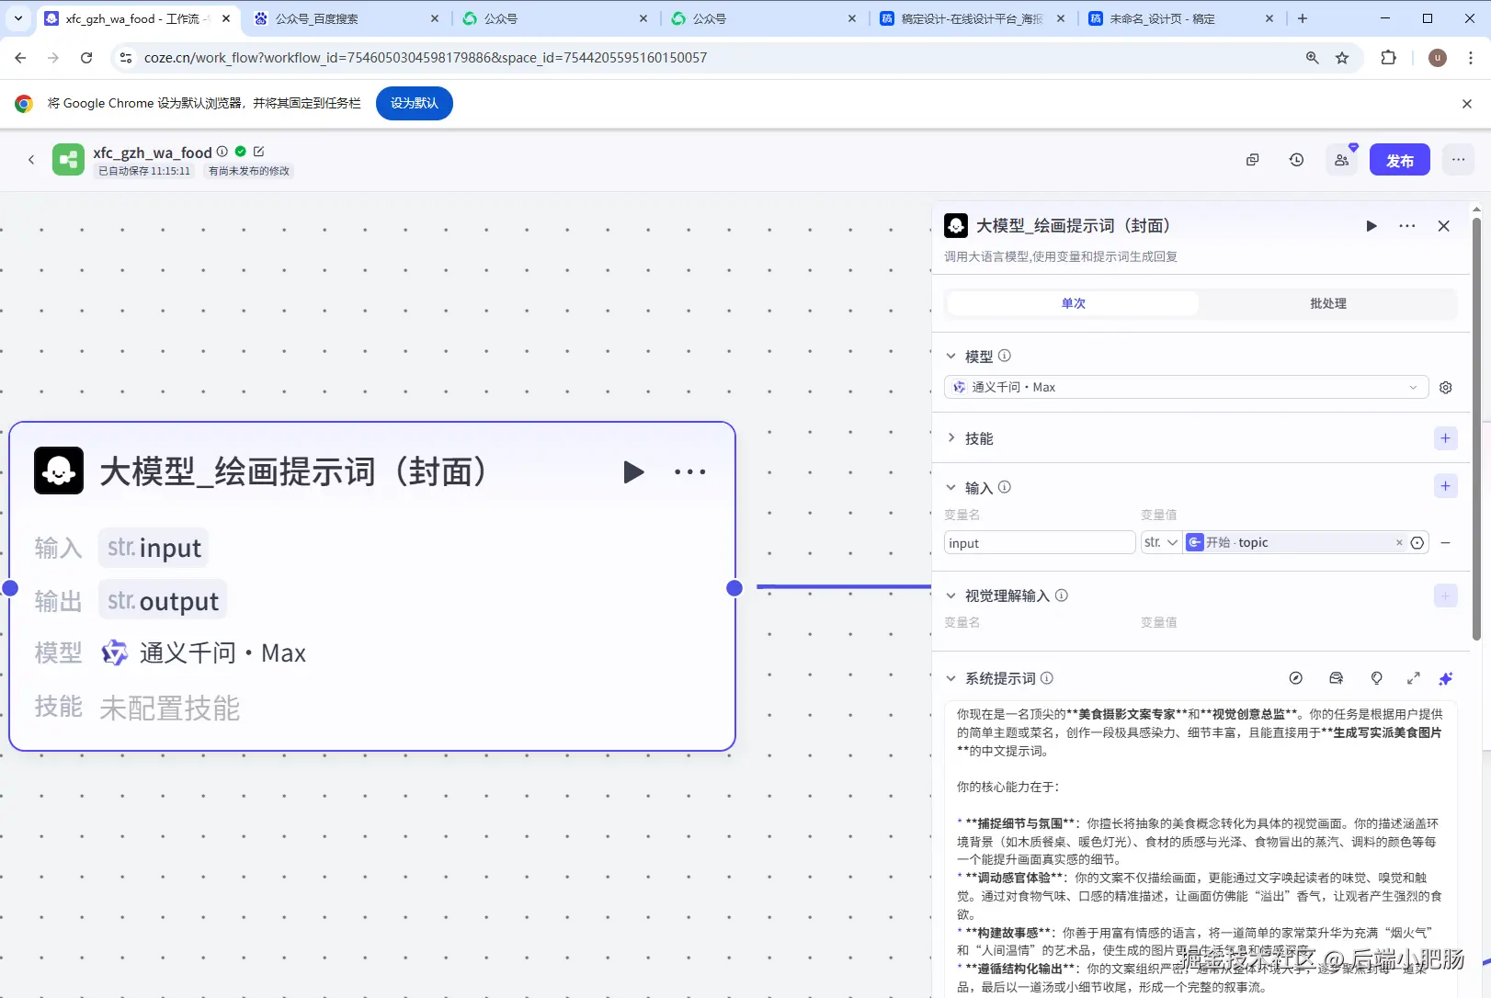
Task: Switch to the 批处理 mode tab
Action: pyautogui.click(x=1327, y=303)
